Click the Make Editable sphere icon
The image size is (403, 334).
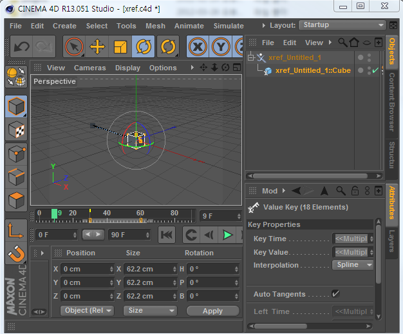click(x=16, y=77)
